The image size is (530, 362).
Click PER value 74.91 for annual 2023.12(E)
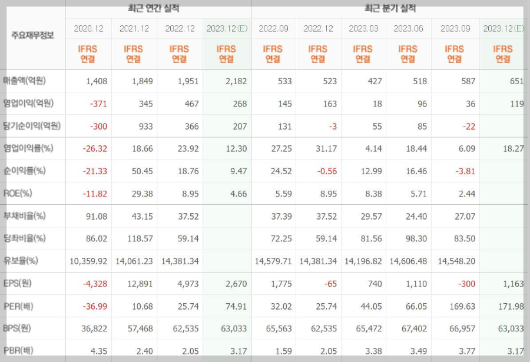tap(236, 307)
